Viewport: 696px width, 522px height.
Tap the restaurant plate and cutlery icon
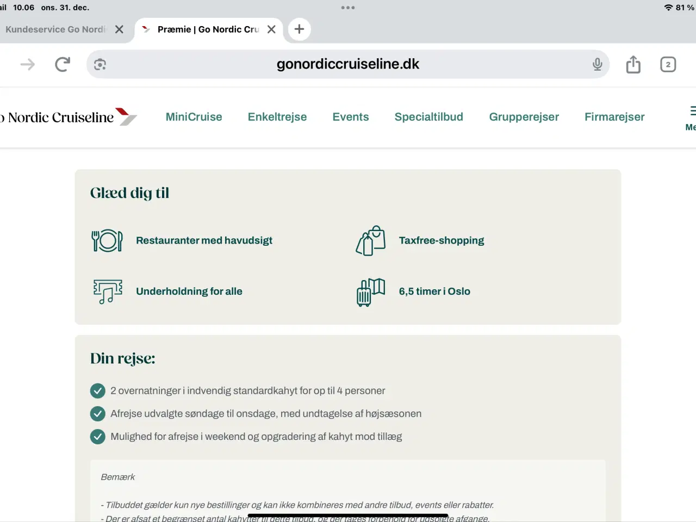click(107, 240)
